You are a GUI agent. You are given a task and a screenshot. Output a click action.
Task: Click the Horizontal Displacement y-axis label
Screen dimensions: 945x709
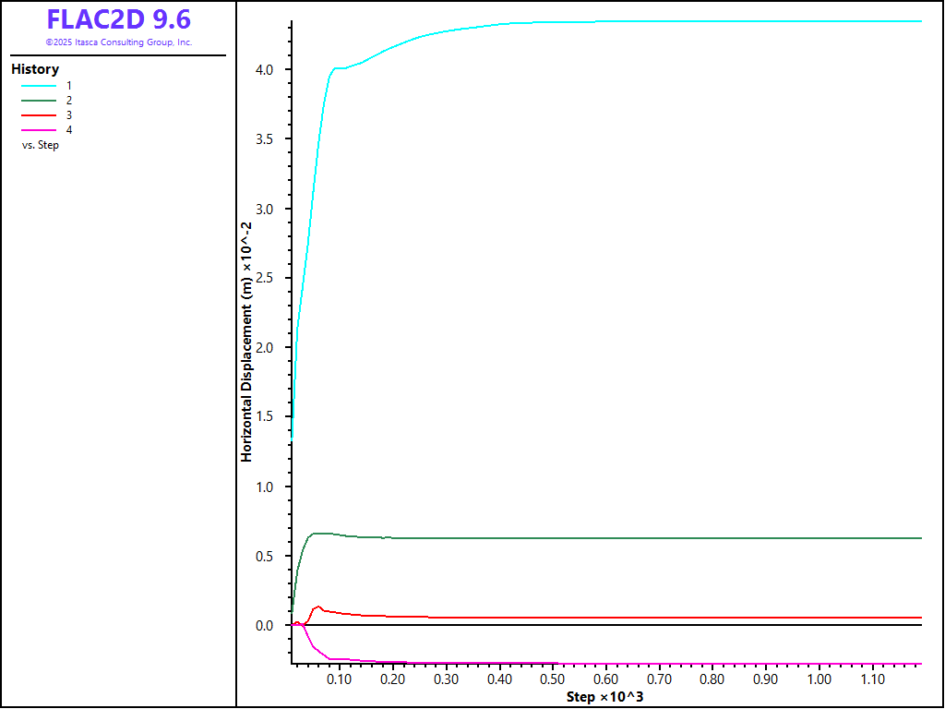click(246, 342)
